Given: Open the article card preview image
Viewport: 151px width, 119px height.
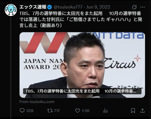Looking at the screenshot, I should pyautogui.click(x=82, y=65).
